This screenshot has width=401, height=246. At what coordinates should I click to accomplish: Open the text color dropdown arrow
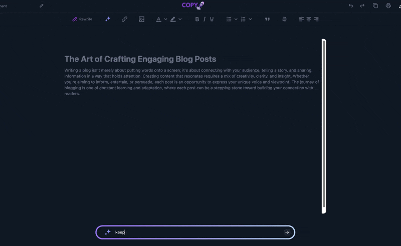165,19
